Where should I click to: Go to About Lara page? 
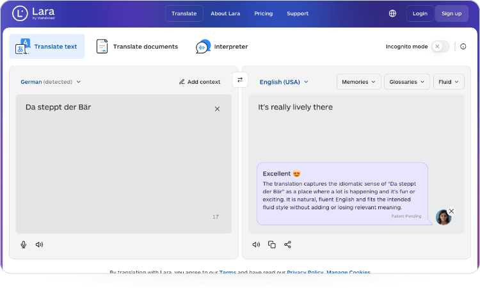(225, 13)
